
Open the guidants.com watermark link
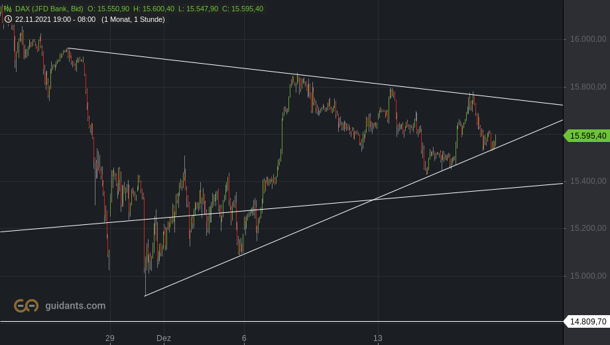(75, 306)
